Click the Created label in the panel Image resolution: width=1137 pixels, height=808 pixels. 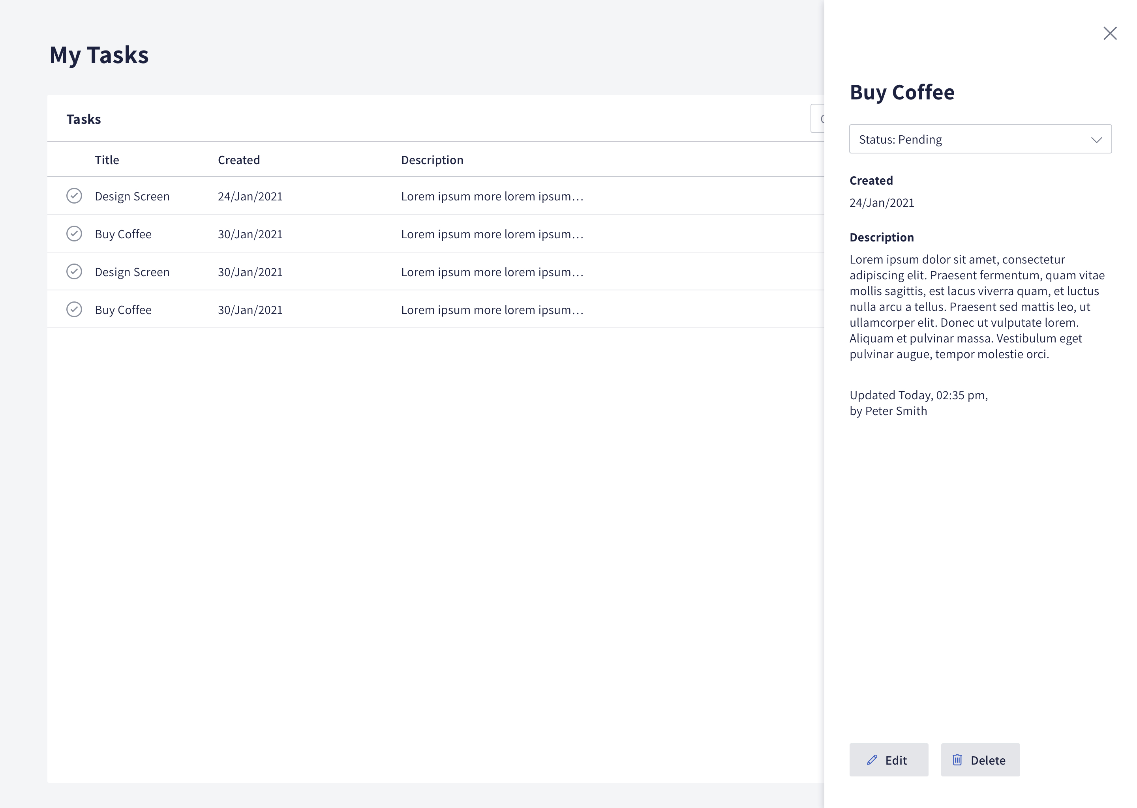click(871, 180)
